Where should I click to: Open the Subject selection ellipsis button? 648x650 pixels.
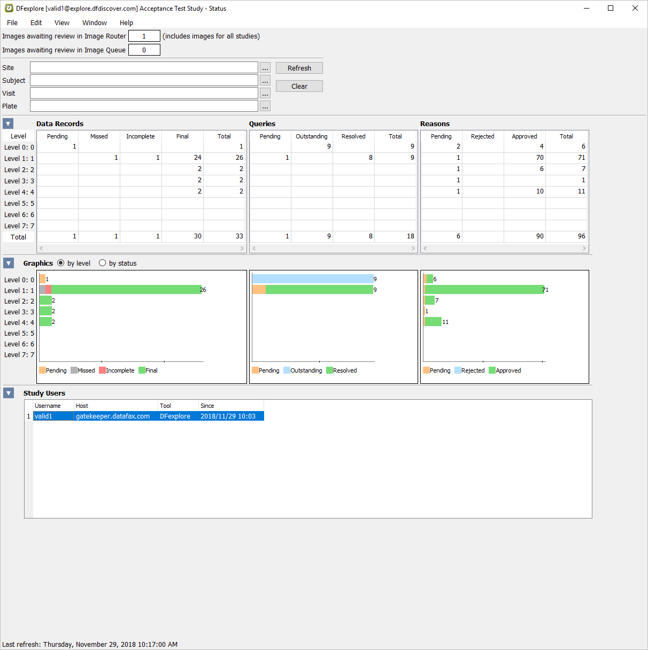click(x=265, y=81)
